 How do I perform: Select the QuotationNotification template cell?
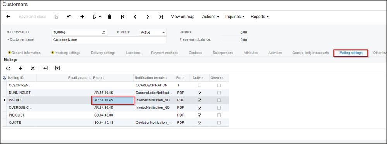pos(154,123)
